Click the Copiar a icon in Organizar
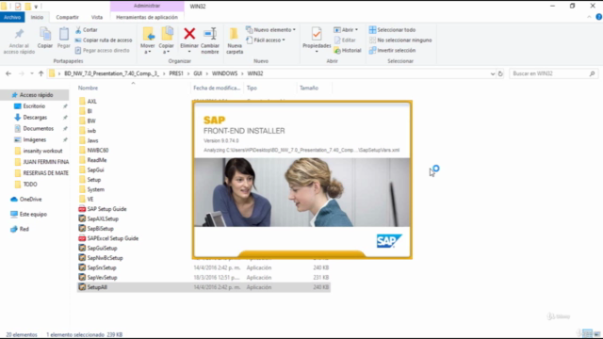 click(167, 34)
